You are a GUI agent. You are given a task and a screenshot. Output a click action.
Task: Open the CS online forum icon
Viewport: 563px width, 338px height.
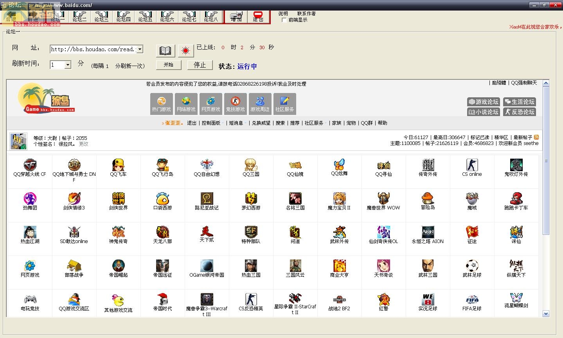[472, 165]
